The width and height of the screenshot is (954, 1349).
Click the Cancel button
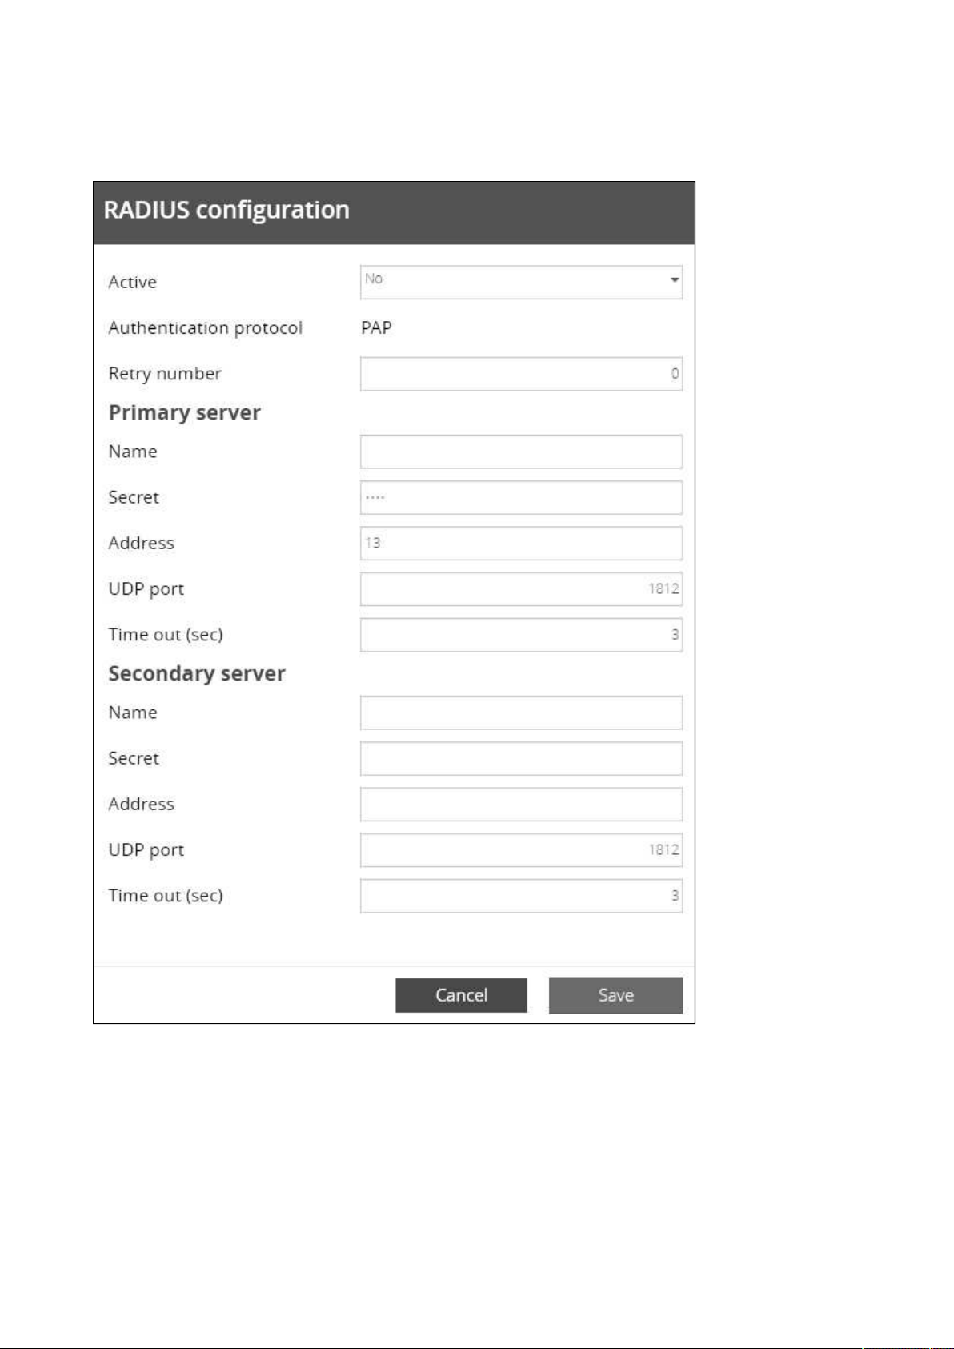[x=461, y=995]
